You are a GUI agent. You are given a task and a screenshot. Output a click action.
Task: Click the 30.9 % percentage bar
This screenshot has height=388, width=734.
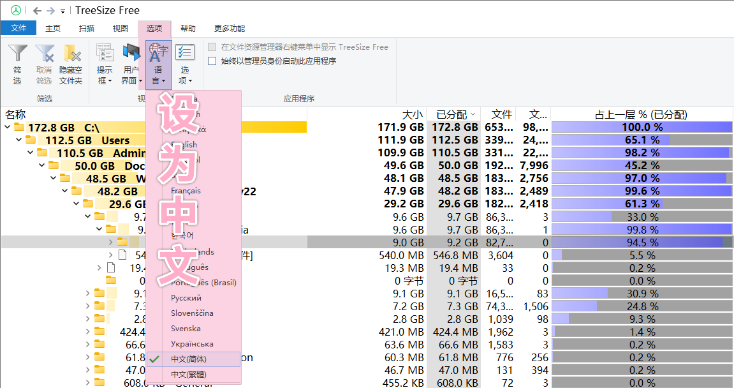642,294
